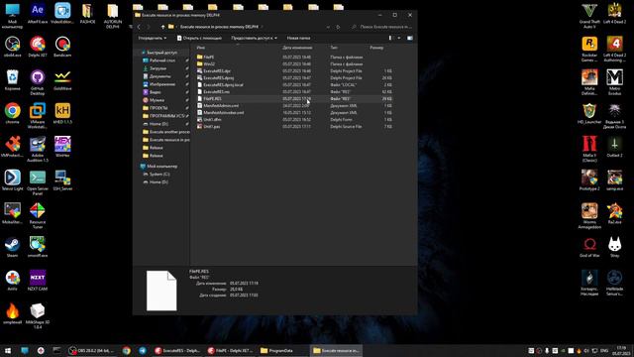This screenshot has height=357, width=634.
Task: Open Left 4 Dead 2 desktop icon
Action: point(614,13)
